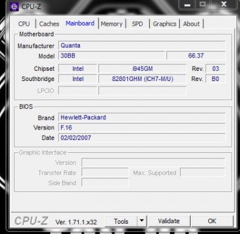
Task: Click the OK button
Action: 212,221
